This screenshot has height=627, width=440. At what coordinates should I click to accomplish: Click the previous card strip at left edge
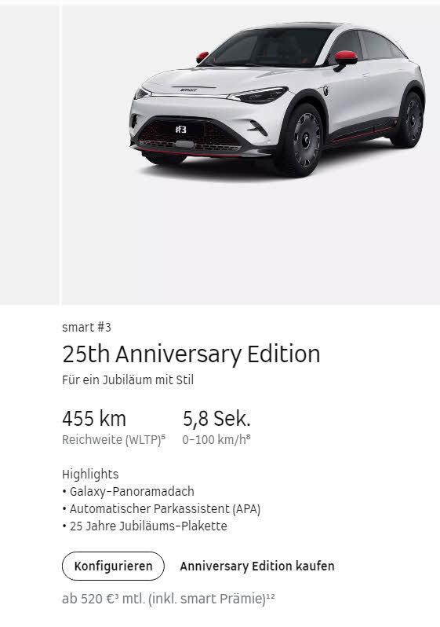point(30,155)
